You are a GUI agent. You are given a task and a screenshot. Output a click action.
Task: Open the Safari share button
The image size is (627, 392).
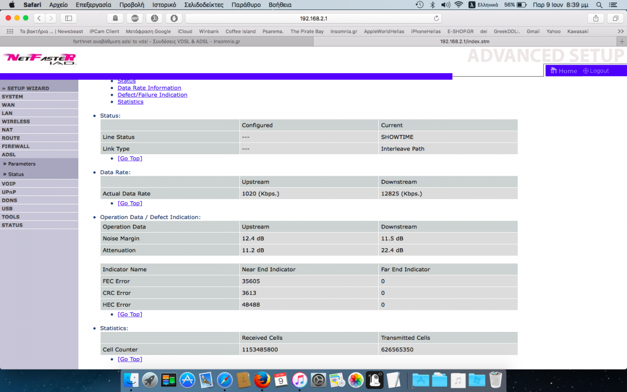pos(596,18)
